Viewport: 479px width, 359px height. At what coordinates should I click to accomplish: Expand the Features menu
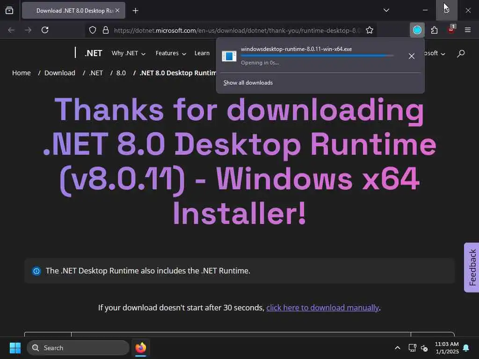(x=171, y=53)
